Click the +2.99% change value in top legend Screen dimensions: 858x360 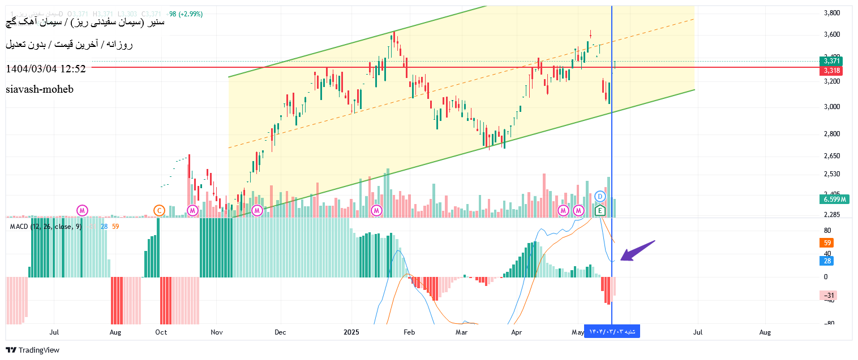click(191, 14)
